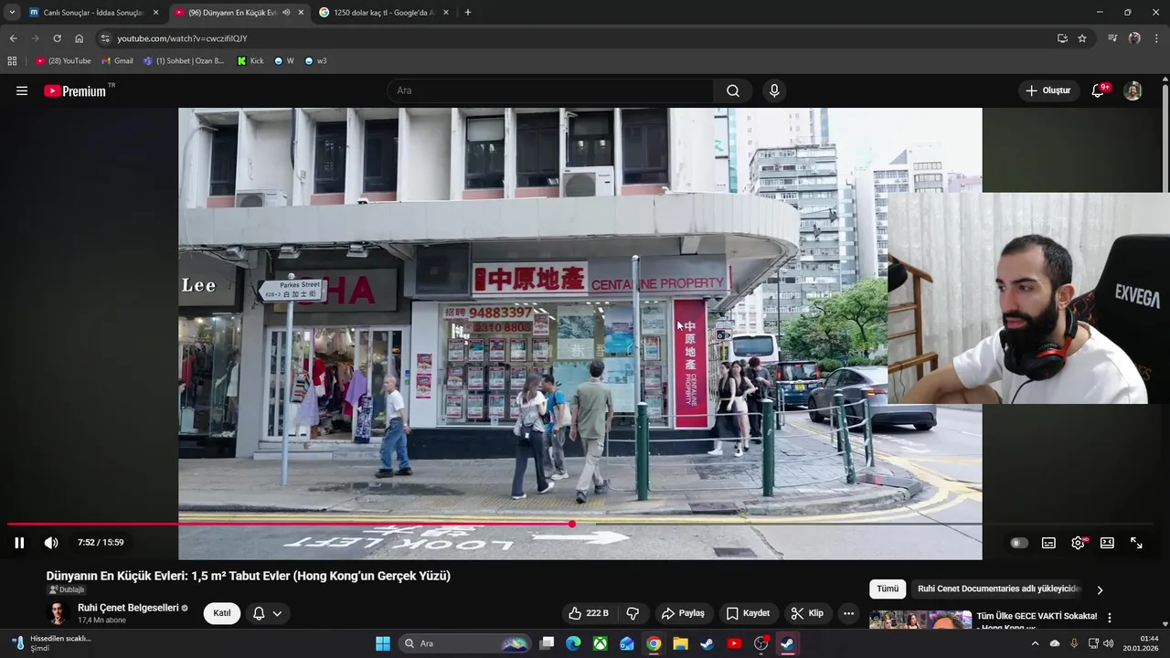Open Chrome tab search dropdown
The image size is (1170, 658).
click(x=12, y=13)
